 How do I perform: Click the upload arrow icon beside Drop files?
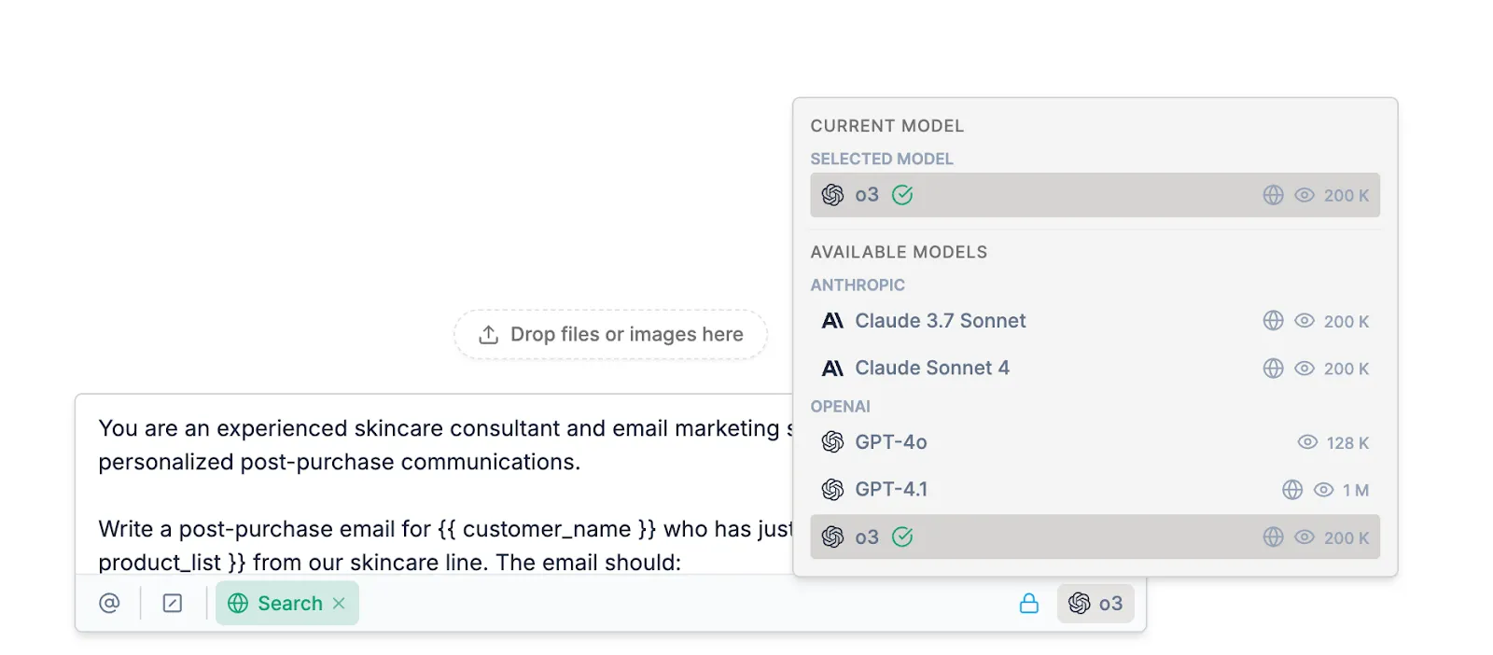click(x=488, y=334)
